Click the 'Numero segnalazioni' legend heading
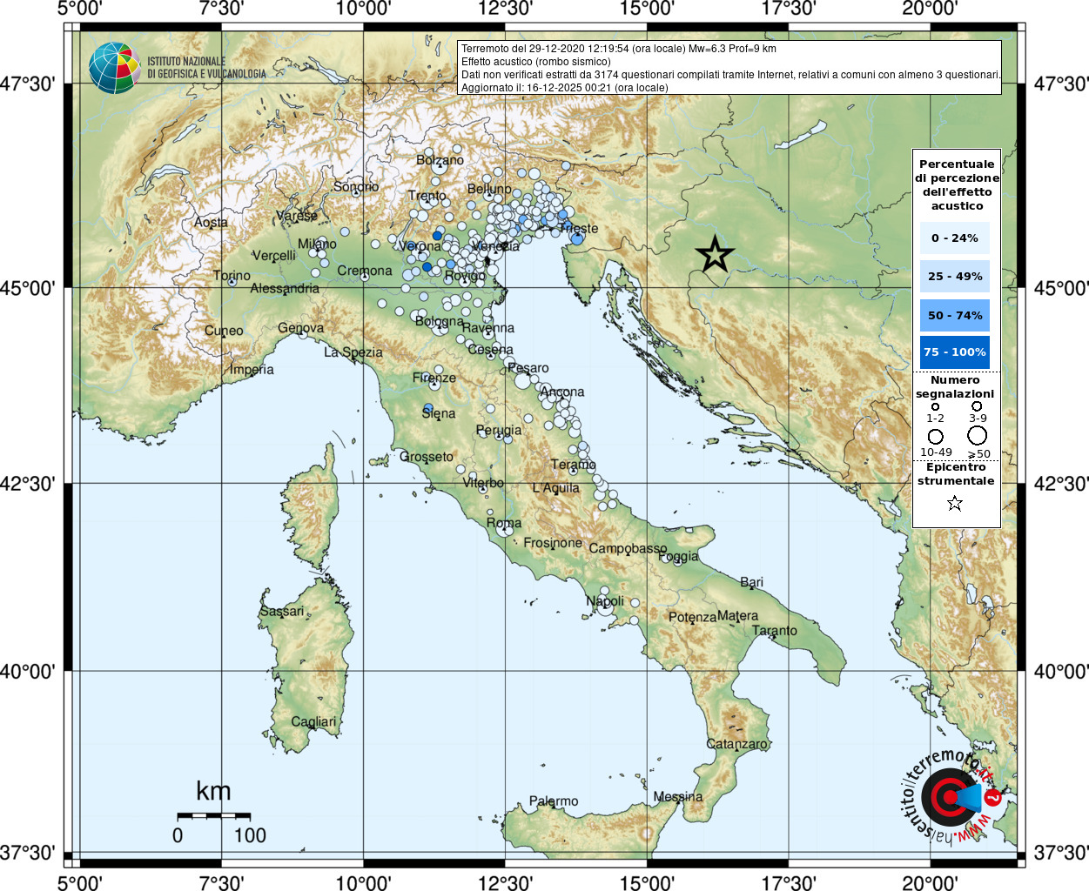This screenshot has width=1089, height=891. click(x=955, y=386)
